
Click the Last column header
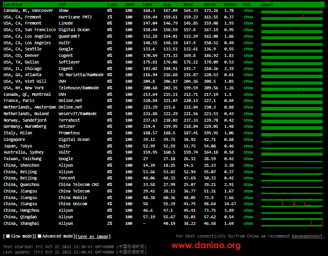click(x=148, y=5)
